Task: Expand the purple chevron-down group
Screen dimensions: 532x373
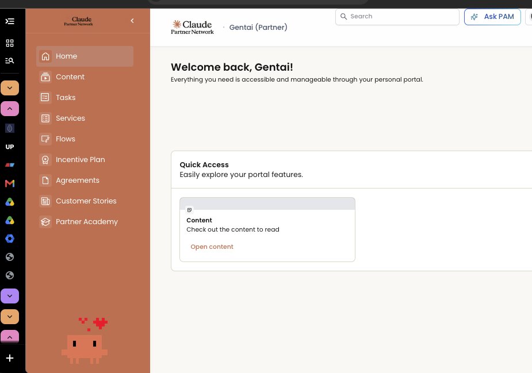Action: tap(10, 296)
